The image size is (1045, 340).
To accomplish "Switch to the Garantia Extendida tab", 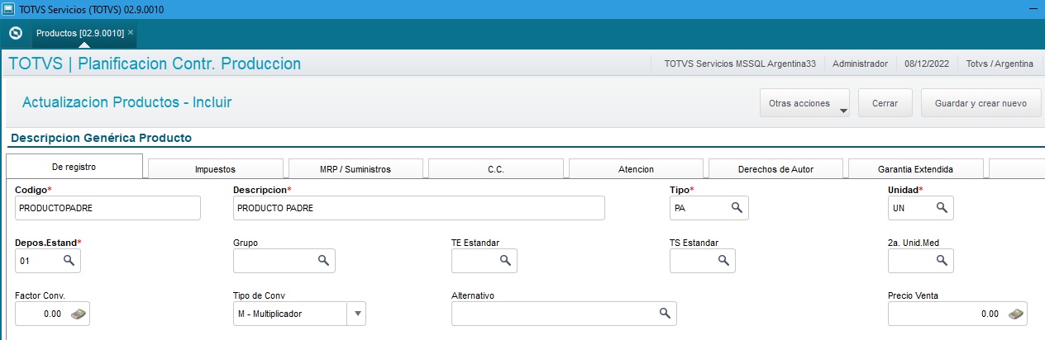I will (x=915, y=168).
